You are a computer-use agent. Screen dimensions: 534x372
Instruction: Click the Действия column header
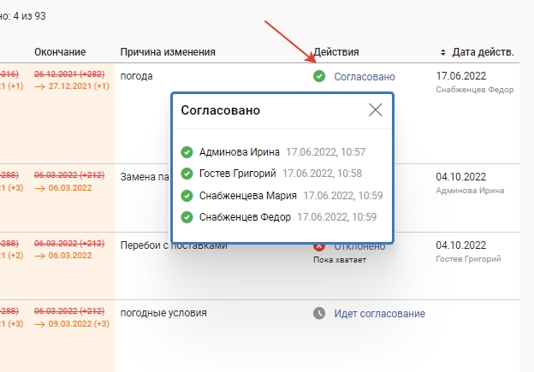[x=336, y=52]
